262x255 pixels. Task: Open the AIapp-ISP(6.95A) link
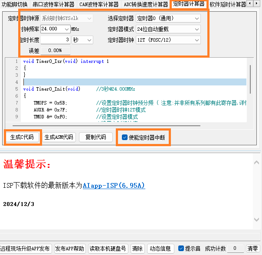[x=114, y=186]
